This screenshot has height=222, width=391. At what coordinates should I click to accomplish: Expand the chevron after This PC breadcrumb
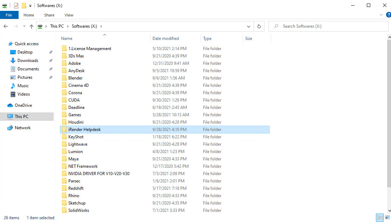[68, 26]
